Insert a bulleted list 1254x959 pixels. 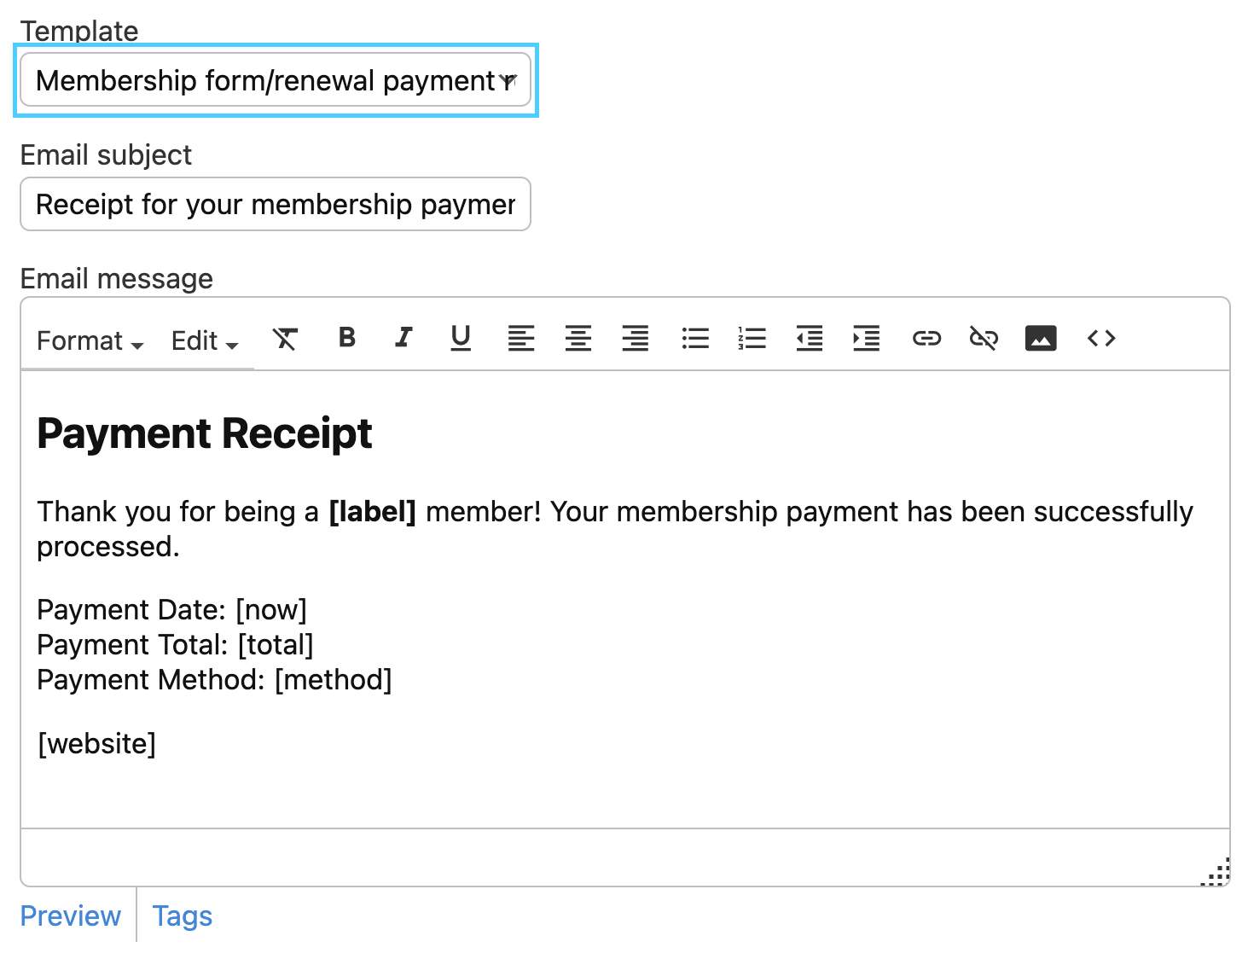[695, 339]
